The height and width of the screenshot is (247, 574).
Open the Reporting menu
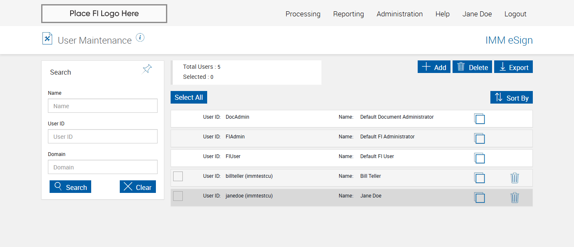tap(348, 14)
